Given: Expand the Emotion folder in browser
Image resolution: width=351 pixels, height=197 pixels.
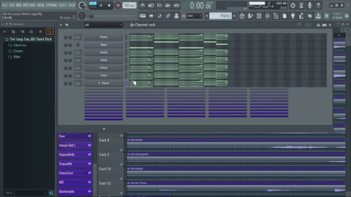Looking at the screenshot, I should point(20,45).
